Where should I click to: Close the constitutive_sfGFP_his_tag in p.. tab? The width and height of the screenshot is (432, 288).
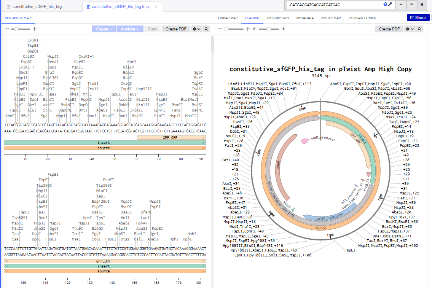156,6
